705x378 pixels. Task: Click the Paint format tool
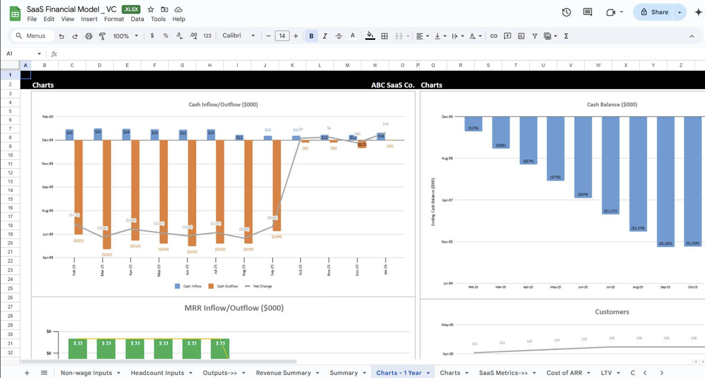(101, 36)
